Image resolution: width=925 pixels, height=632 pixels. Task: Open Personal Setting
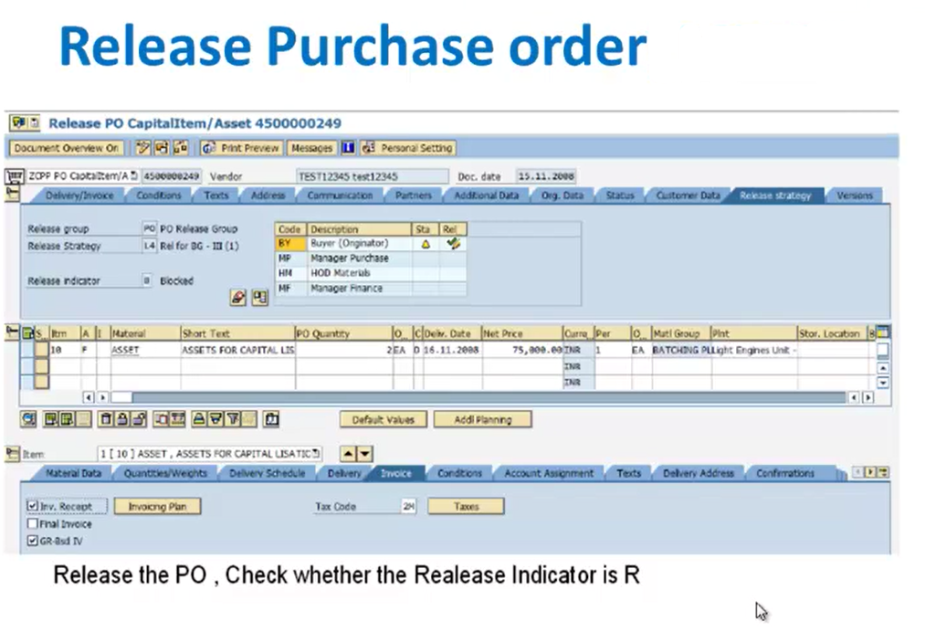(x=408, y=148)
